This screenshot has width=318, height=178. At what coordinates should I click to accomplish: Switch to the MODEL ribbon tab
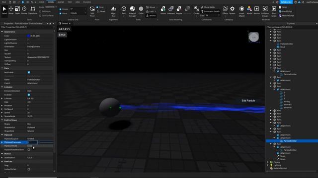click(51, 2)
